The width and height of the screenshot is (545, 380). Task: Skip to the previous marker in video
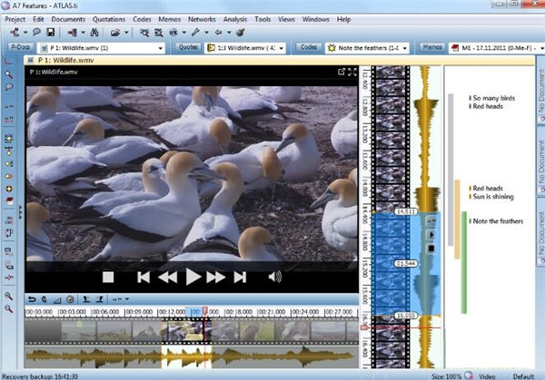(x=144, y=278)
